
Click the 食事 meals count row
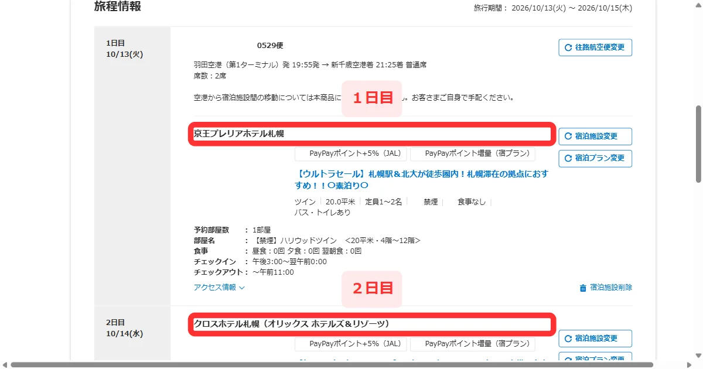click(x=278, y=251)
